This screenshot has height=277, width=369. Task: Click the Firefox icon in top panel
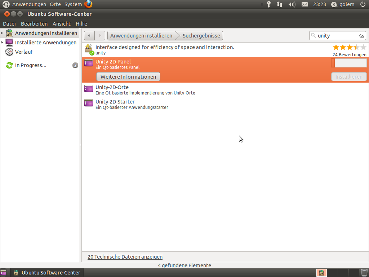click(88, 4)
